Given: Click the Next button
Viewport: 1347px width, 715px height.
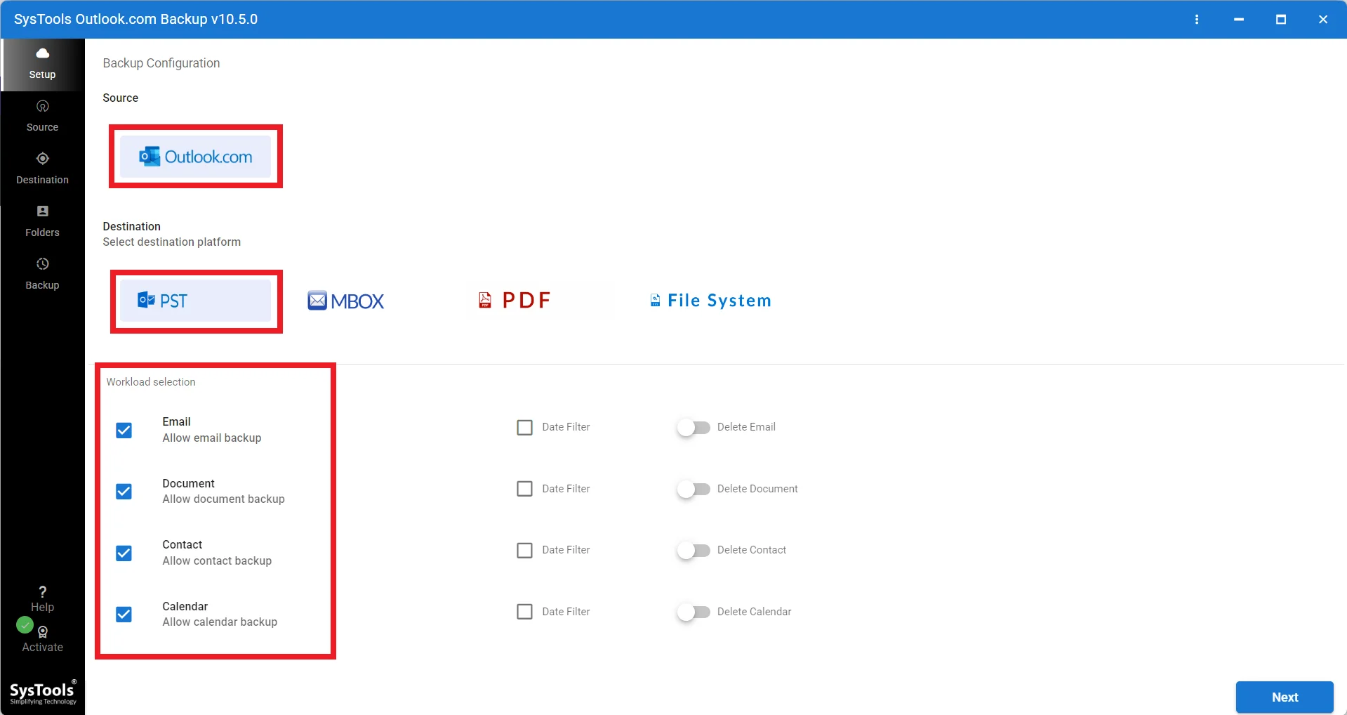Looking at the screenshot, I should coord(1285,697).
